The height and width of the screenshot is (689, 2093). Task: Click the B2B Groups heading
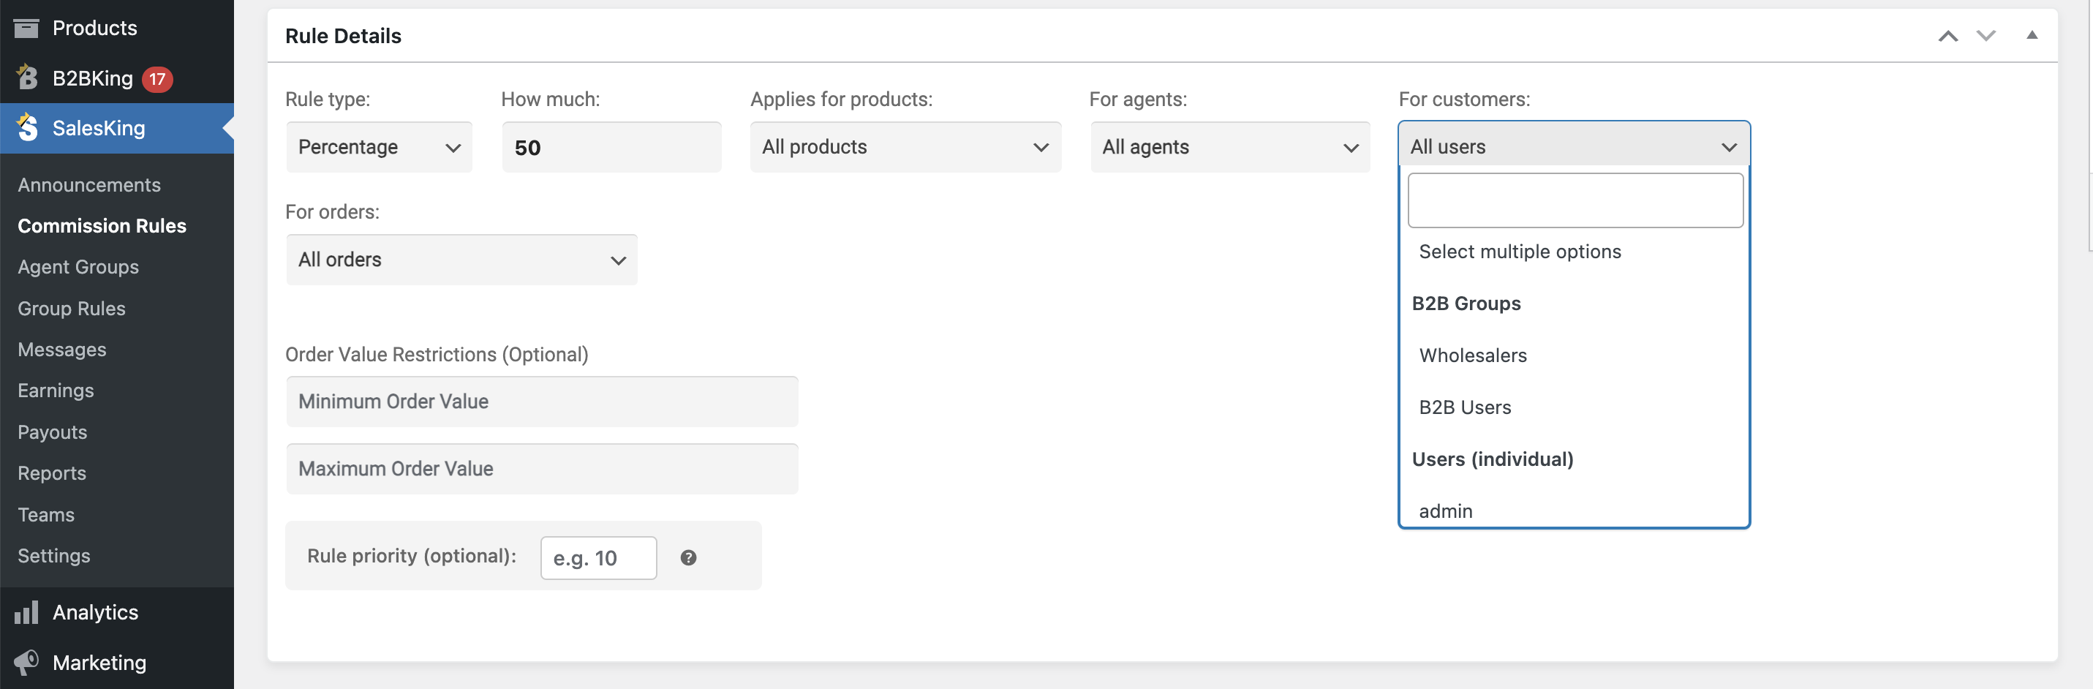[1466, 304]
